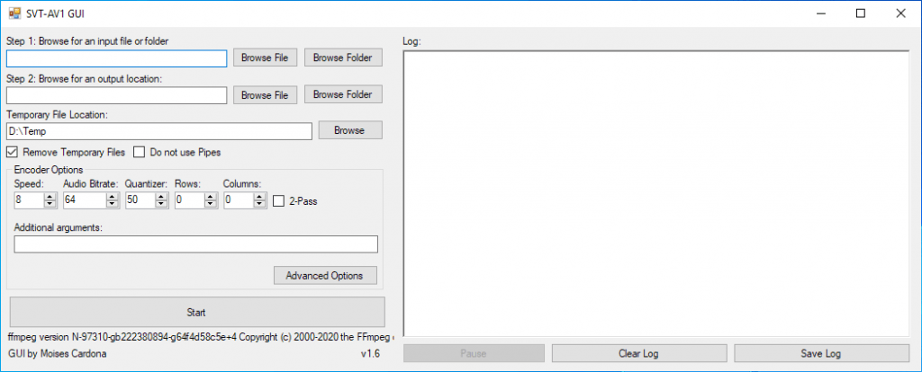Increase Rows value with up arrow
The height and width of the screenshot is (372, 922).
tap(211, 197)
